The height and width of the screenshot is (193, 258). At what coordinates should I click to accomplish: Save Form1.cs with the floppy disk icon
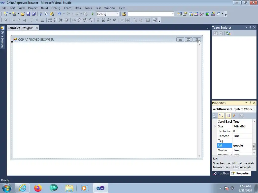(x=28, y=14)
